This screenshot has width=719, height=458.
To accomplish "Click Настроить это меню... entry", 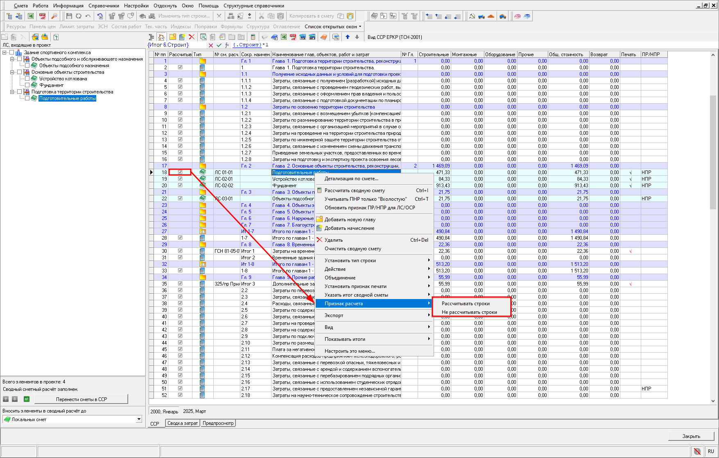I will point(374,351).
